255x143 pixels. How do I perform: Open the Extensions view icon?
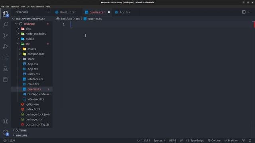pyautogui.click(x=6, y=58)
